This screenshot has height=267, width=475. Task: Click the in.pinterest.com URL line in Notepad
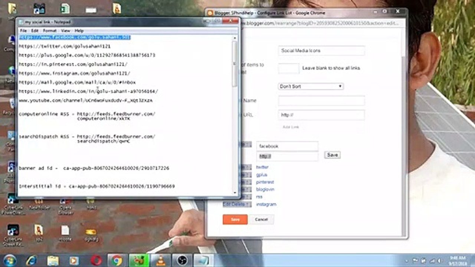(73, 64)
